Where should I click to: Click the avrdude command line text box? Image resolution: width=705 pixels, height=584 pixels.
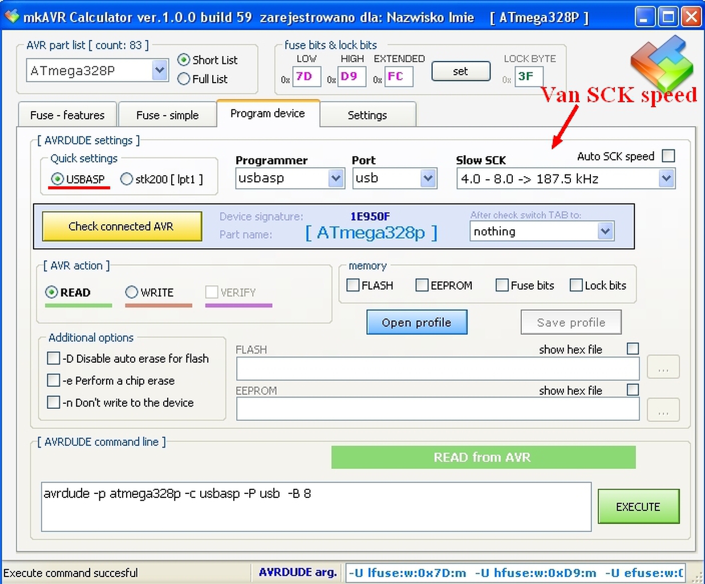pos(316,507)
